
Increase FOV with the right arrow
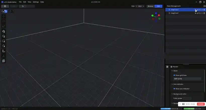point(143,6)
